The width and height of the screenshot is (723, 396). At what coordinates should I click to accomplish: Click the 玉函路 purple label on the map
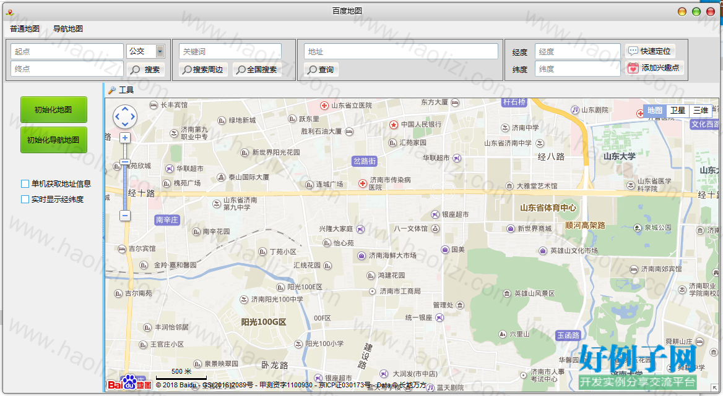(568, 335)
